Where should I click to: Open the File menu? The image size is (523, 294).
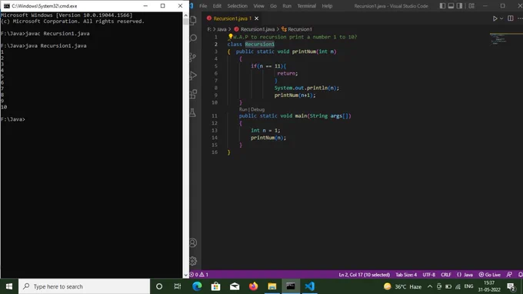(203, 5)
